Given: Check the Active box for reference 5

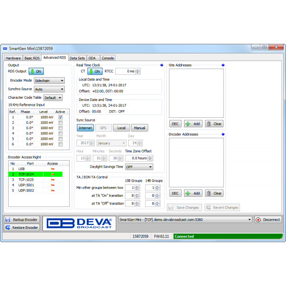Looking at the screenshot, I should click(61, 139).
